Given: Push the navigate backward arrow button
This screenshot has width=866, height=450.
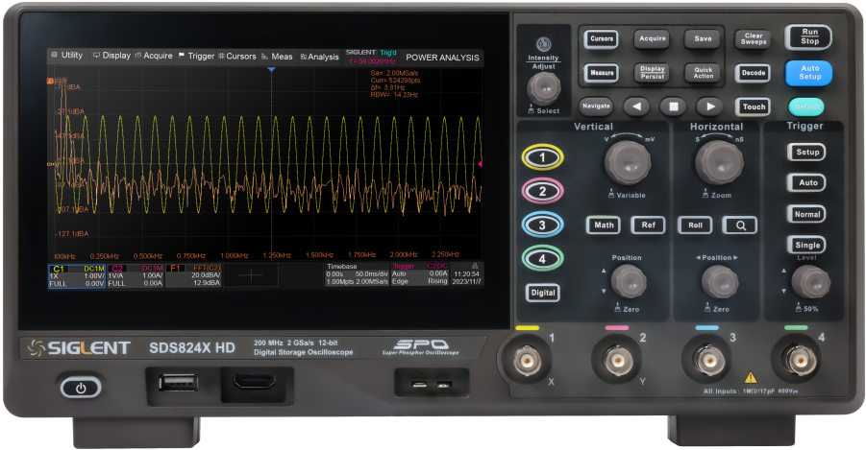Looking at the screenshot, I should coord(637,107).
